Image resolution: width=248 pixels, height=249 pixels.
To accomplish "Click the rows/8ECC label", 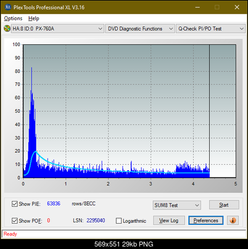I will [x=83, y=203].
